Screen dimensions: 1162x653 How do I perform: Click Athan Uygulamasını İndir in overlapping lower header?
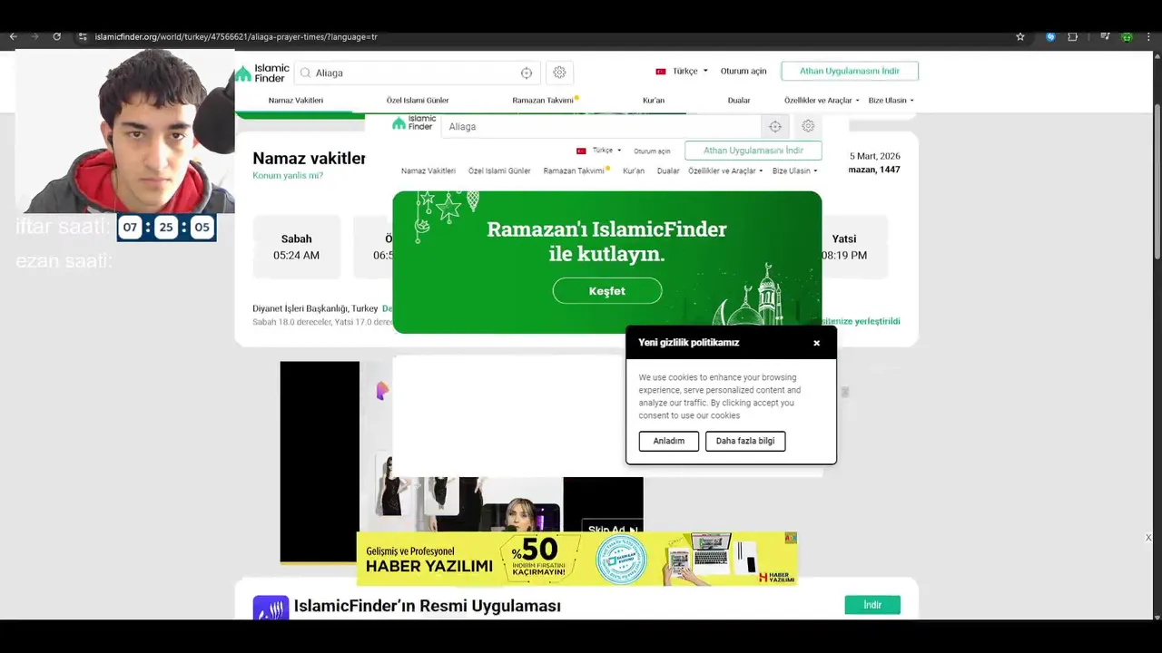(753, 151)
